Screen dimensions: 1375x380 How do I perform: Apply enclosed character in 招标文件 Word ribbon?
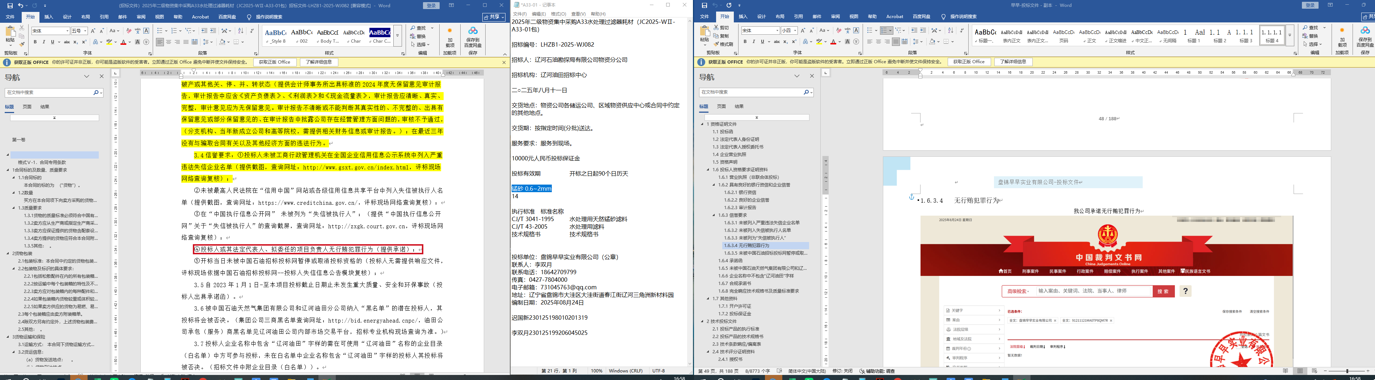(x=146, y=42)
